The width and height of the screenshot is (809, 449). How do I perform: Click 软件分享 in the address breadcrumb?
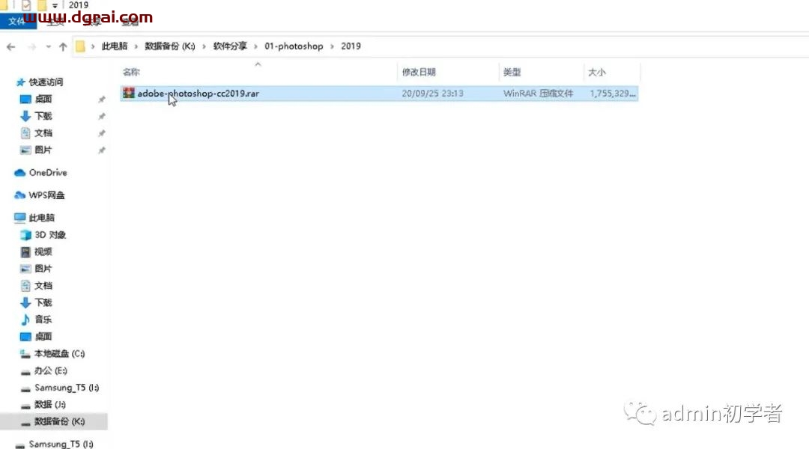(230, 46)
